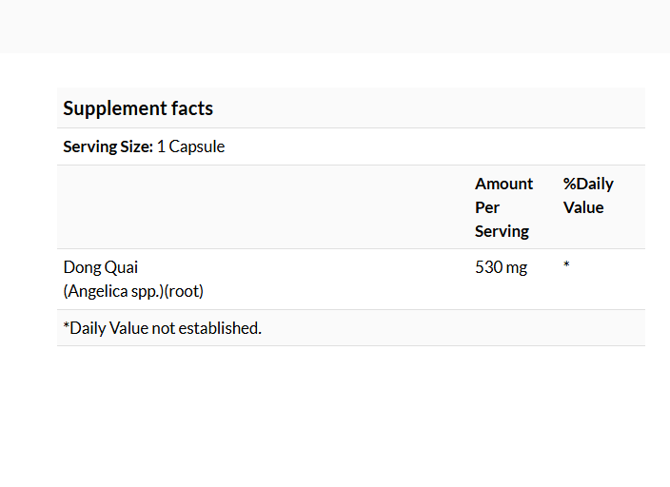Click the word Value in header column

pyautogui.click(x=583, y=207)
